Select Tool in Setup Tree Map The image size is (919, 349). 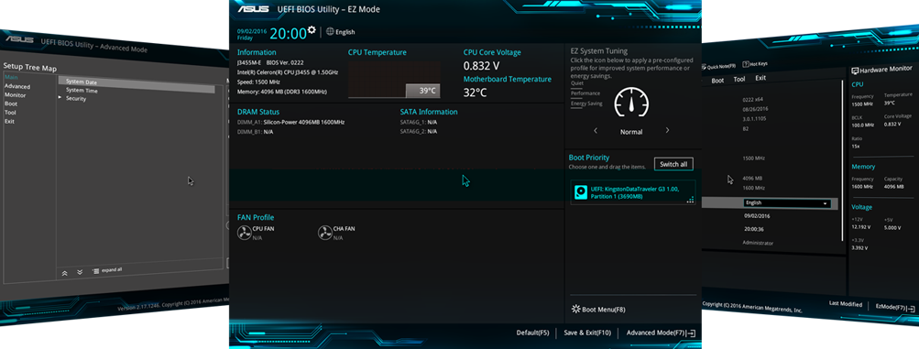(x=10, y=113)
